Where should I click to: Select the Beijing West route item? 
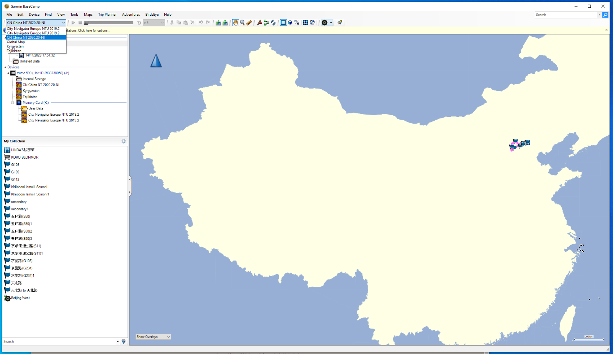pyautogui.click(x=17, y=298)
